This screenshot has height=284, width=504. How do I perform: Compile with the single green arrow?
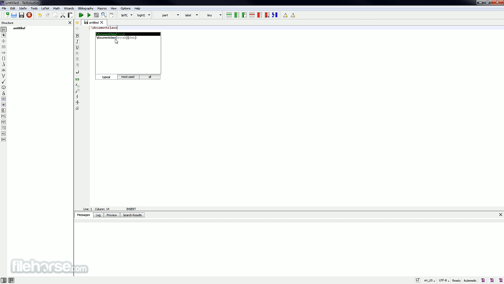click(x=89, y=15)
